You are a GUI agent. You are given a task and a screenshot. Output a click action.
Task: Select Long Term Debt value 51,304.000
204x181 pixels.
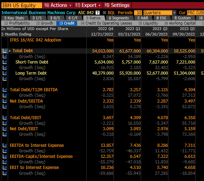pos(184,73)
